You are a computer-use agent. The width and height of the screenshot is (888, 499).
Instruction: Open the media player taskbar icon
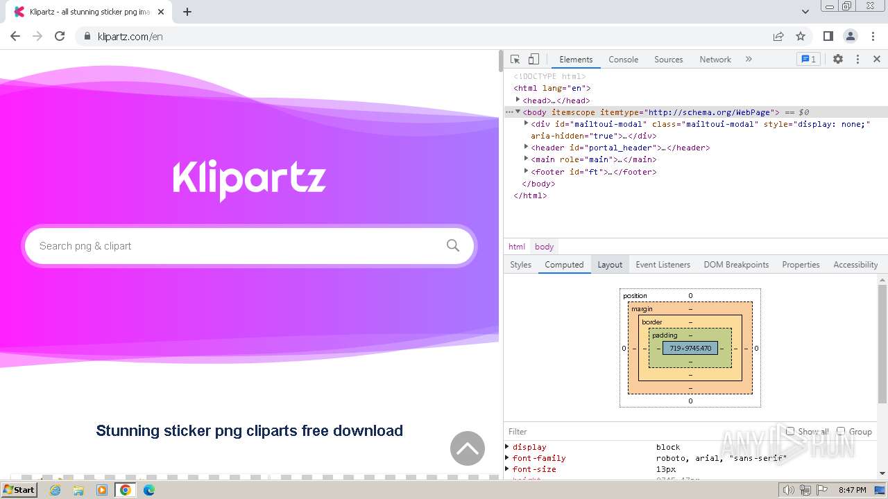point(102,490)
